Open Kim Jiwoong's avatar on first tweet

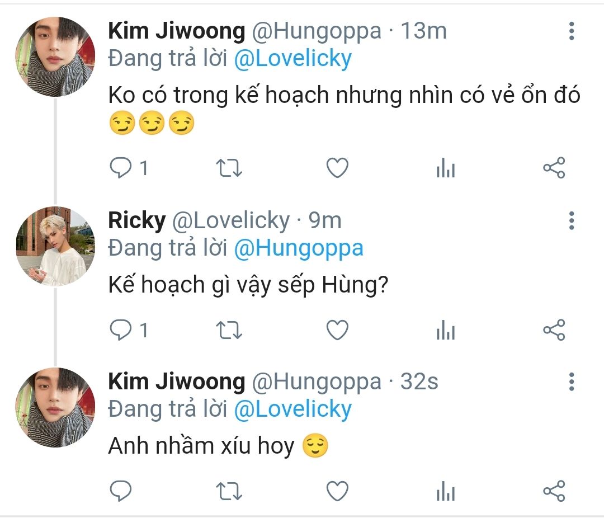click(x=55, y=56)
